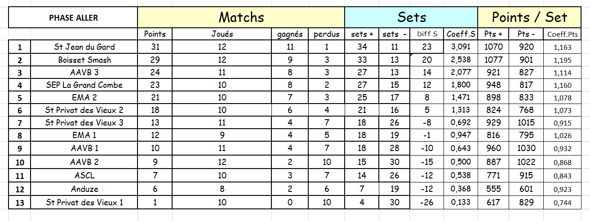Image resolution: width=590 pixels, height=221 pixels.
Task: Select the Pts + value 1077
Action: click(x=493, y=60)
